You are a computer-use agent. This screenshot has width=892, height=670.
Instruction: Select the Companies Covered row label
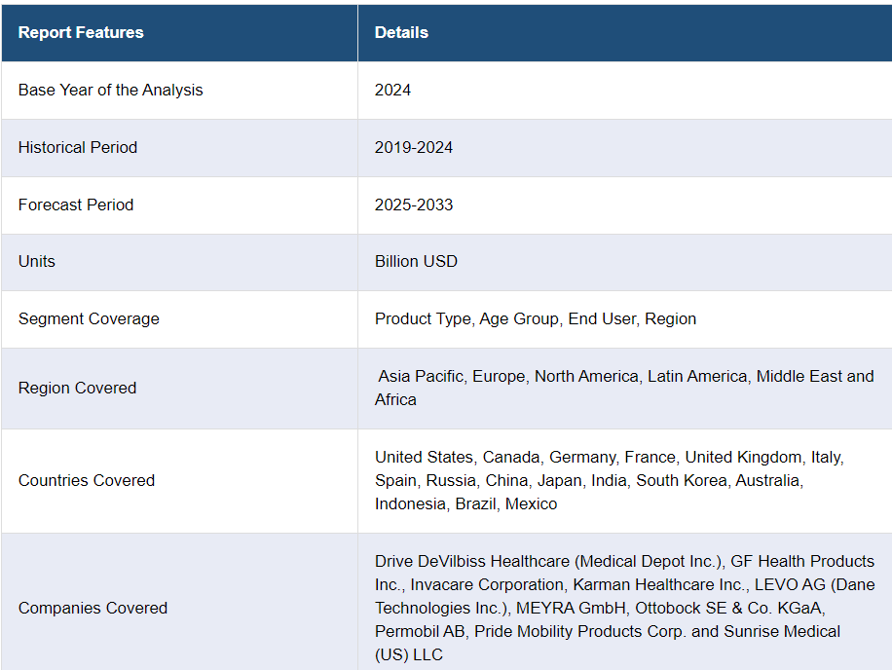[x=93, y=609]
